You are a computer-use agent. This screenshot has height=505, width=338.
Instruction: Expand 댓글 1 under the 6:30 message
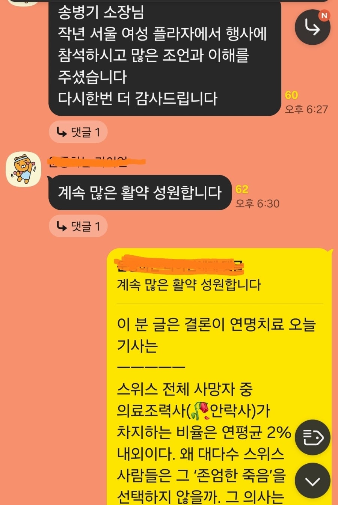pyautogui.click(x=78, y=226)
